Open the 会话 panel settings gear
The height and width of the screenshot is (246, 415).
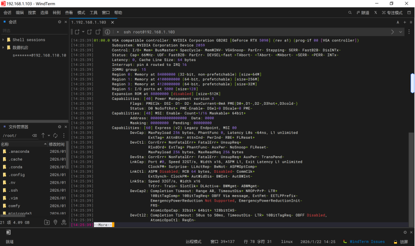(x=59, y=22)
